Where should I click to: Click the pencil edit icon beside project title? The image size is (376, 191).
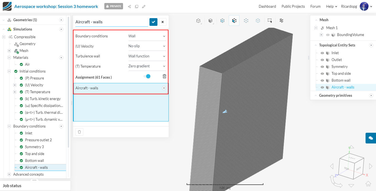pyautogui.click(x=144, y=7)
